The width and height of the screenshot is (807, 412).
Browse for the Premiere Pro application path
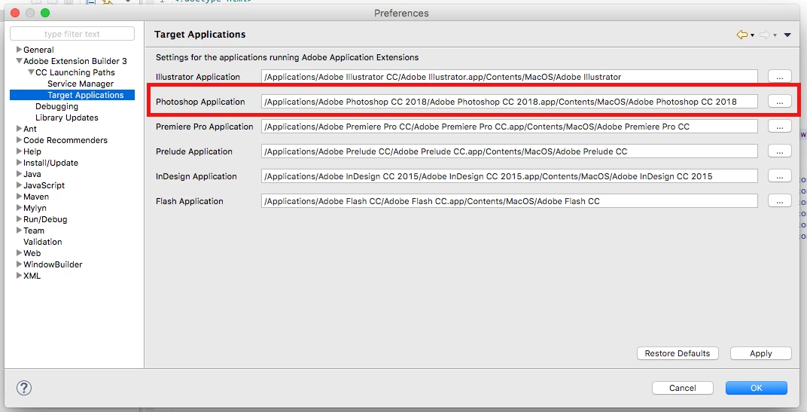(x=780, y=127)
